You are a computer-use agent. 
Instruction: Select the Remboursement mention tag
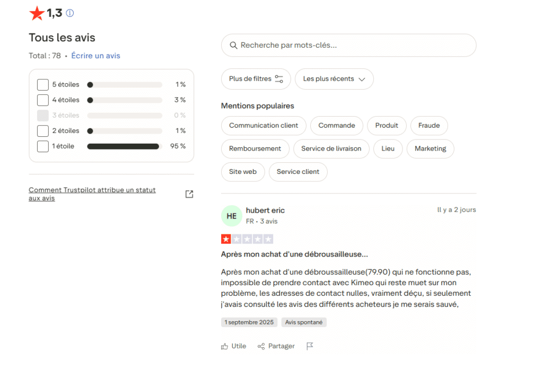click(x=255, y=149)
